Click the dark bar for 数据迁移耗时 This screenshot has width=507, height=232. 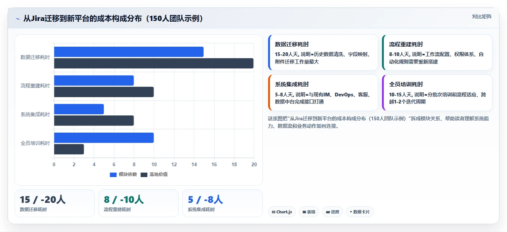154,64
